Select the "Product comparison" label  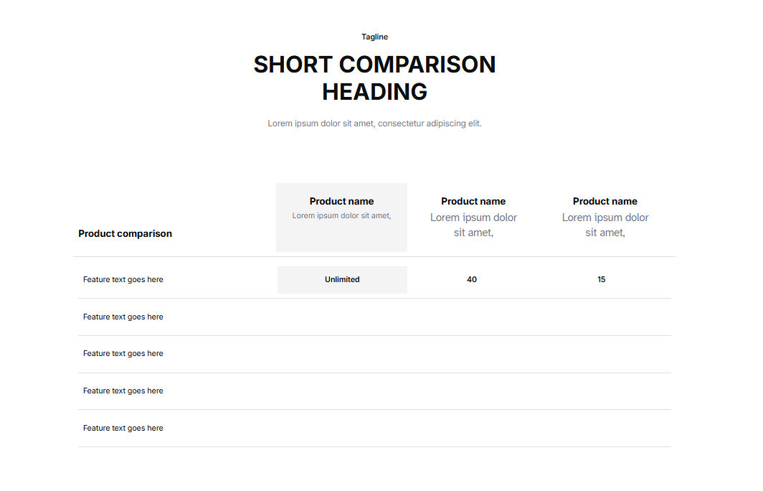tap(125, 233)
